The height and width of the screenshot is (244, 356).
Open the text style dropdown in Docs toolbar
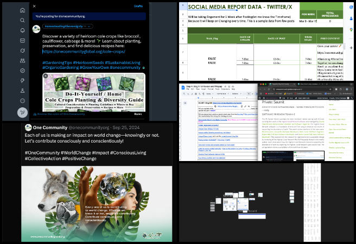click(x=224, y=94)
